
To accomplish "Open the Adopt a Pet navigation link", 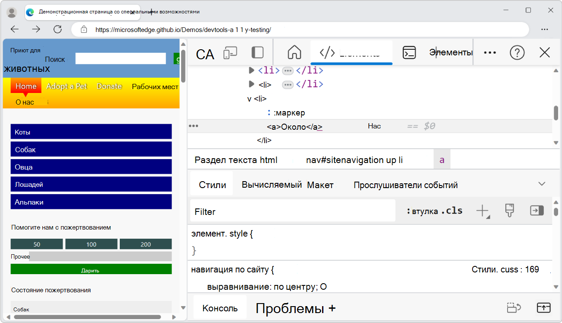I will pyautogui.click(x=67, y=86).
